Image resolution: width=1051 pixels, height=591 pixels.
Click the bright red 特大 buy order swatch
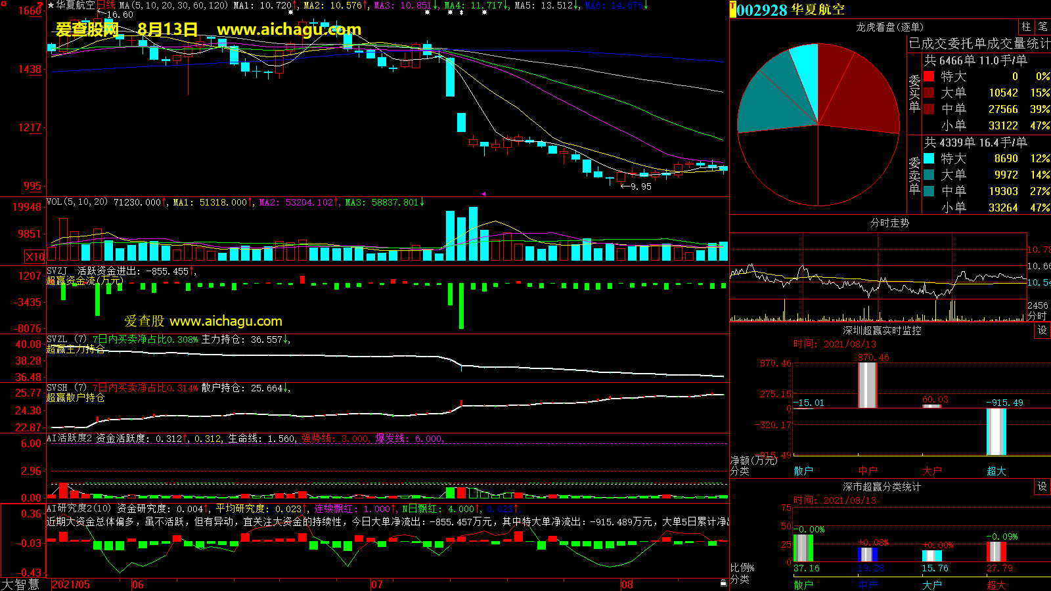click(929, 76)
